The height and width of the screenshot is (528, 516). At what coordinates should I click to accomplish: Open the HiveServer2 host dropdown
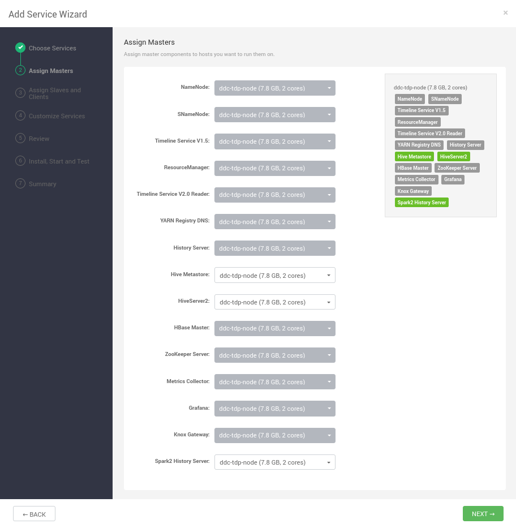point(274,302)
